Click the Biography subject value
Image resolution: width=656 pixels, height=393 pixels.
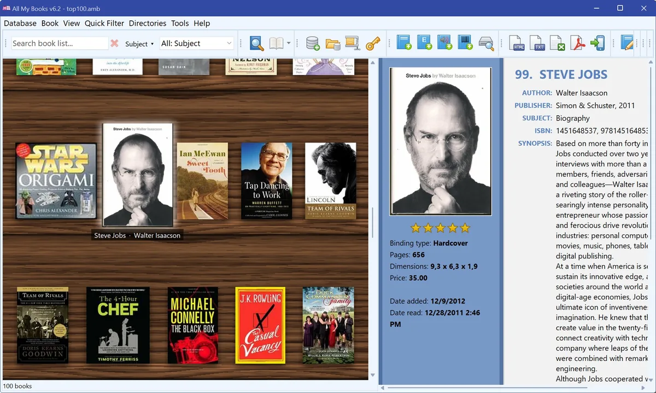pos(573,118)
